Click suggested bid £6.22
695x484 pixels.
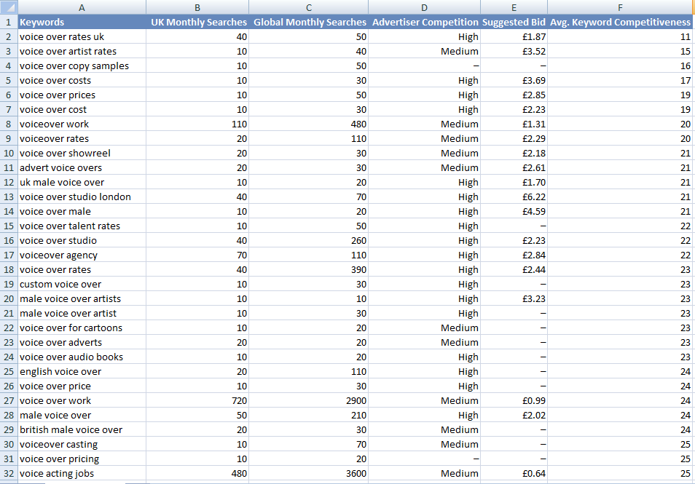pyautogui.click(x=514, y=197)
